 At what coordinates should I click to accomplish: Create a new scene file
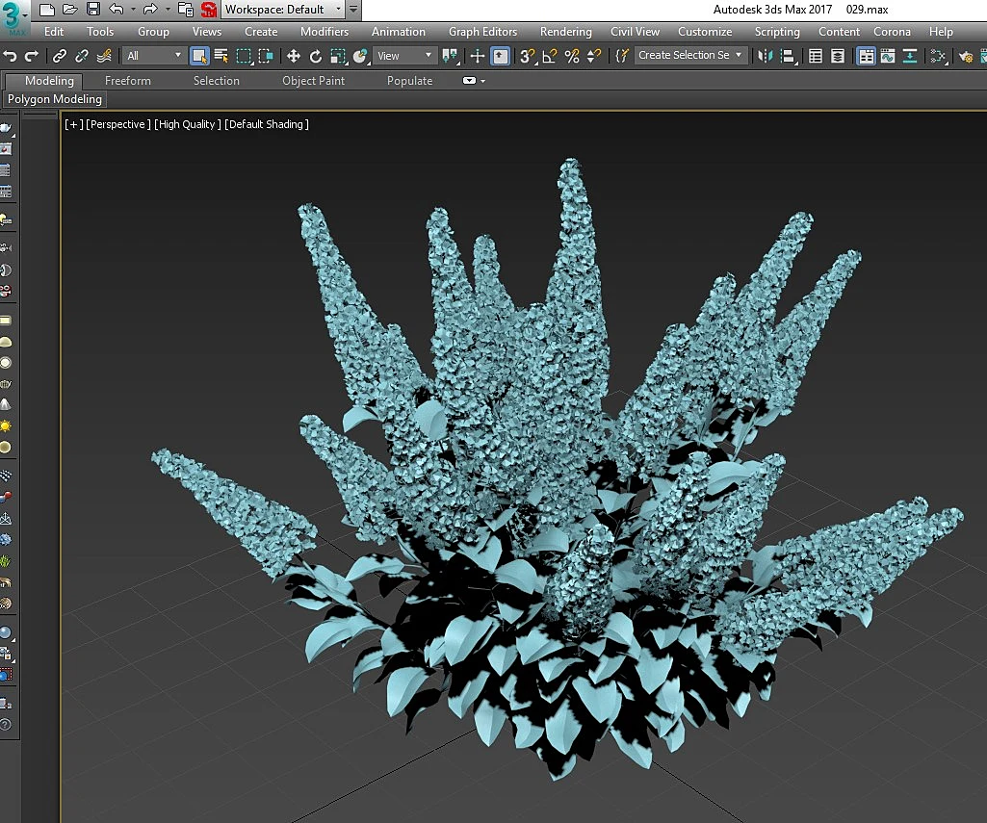[47, 10]
